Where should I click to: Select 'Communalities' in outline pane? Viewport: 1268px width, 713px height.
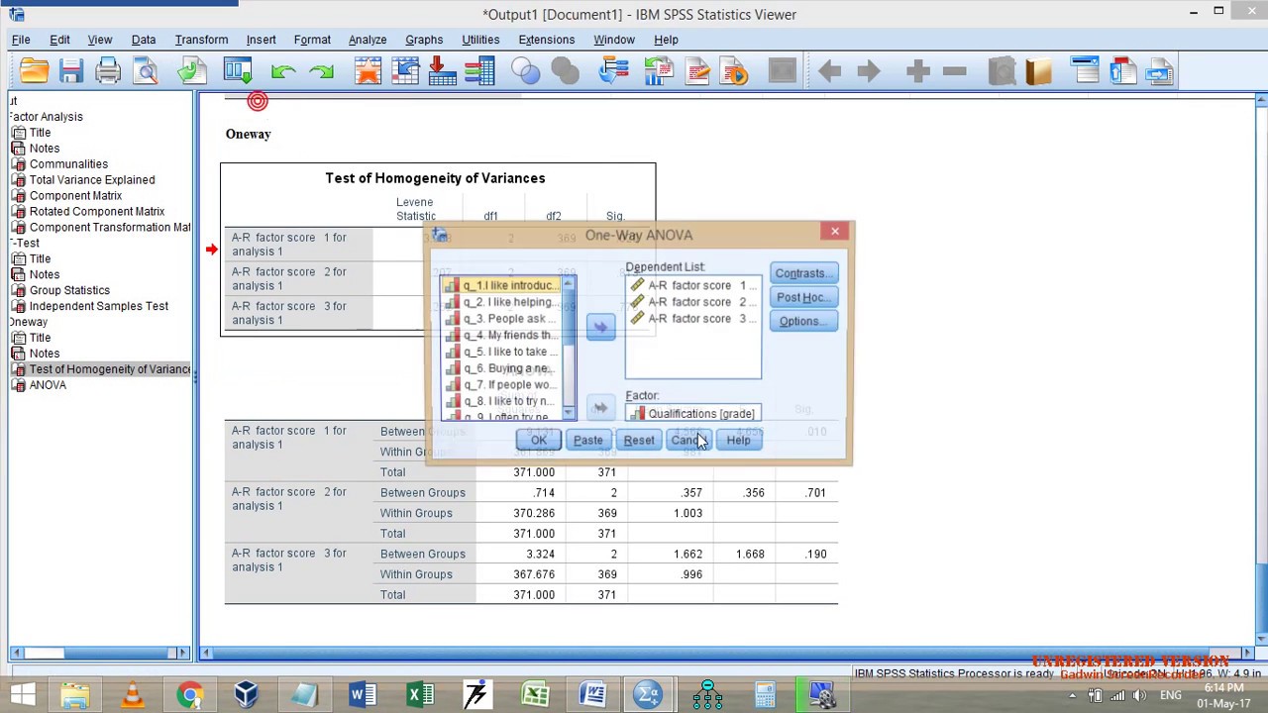pyautogui.click(x=68, y=164)
